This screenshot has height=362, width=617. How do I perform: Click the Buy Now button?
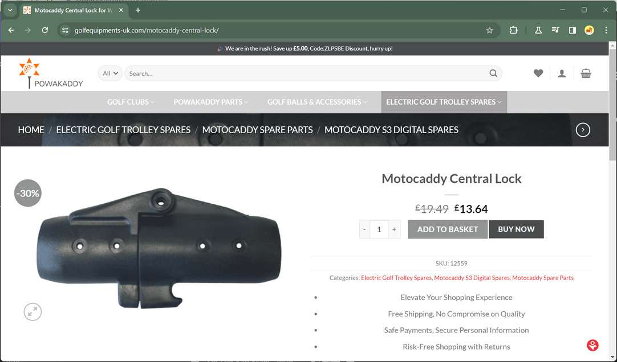(516, 229)
